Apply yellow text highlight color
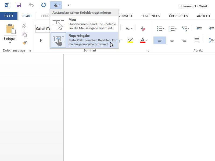Screen dimensions: 215x161 [130, 40]
